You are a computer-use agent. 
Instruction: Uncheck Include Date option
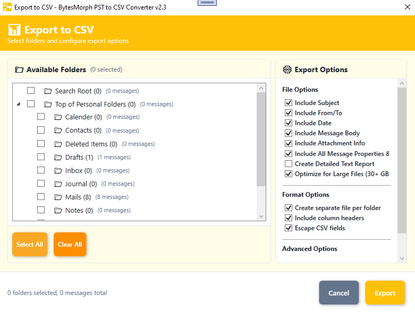point(289,123)
